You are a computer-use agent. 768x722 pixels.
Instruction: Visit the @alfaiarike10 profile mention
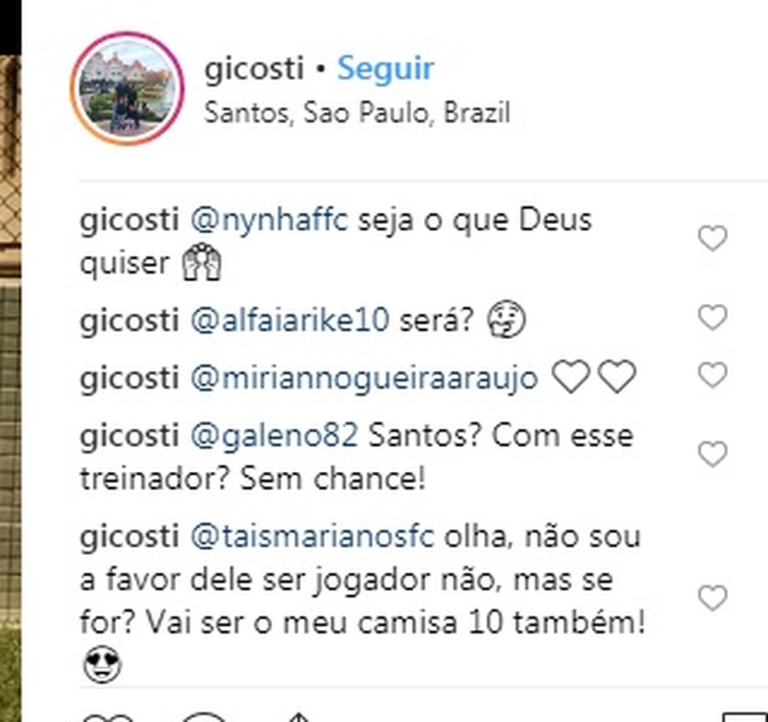point(290,321)
